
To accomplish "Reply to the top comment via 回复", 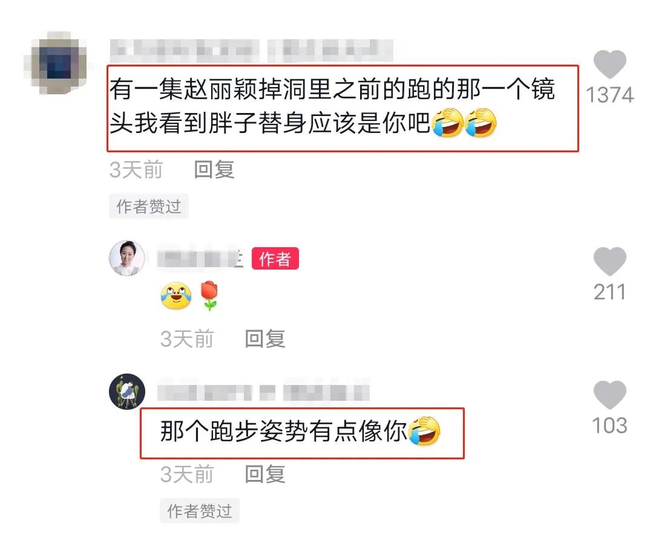I will coord(214,170).
